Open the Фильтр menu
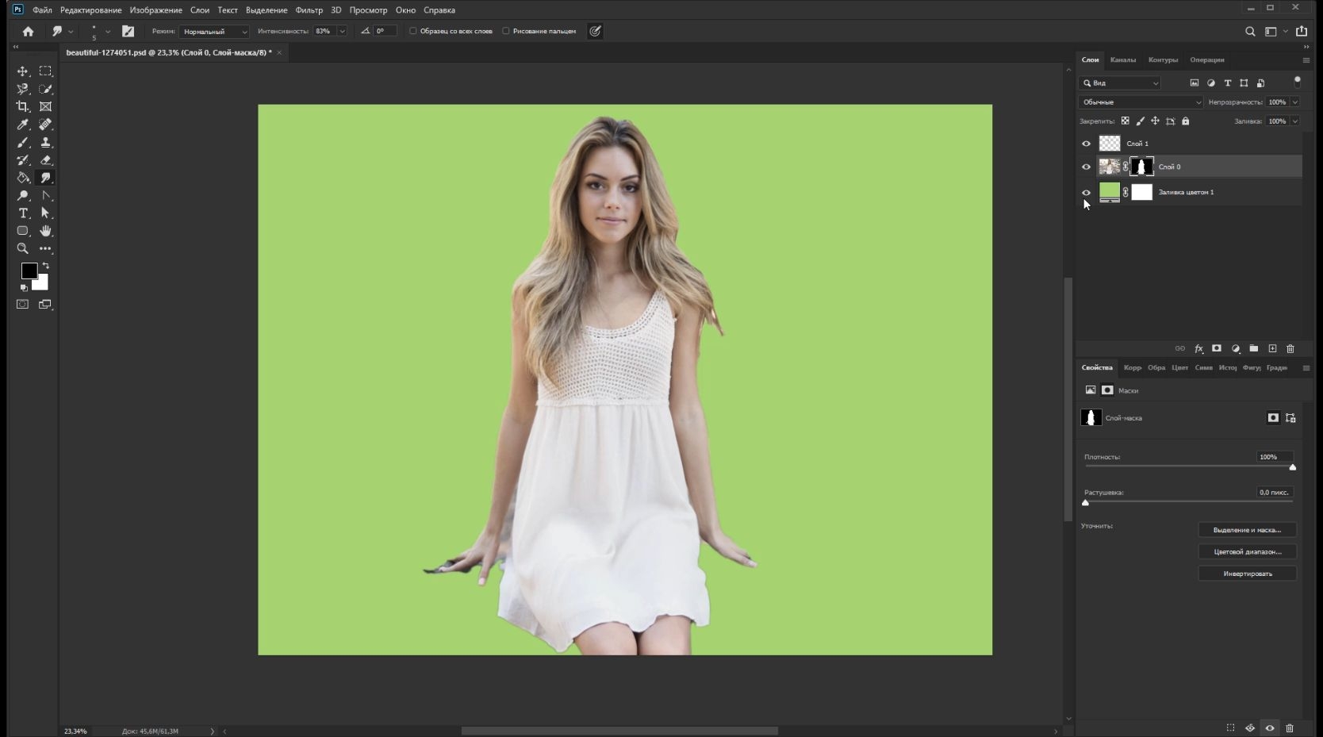This screenshot has width=1323, height=737. (309, 10)
